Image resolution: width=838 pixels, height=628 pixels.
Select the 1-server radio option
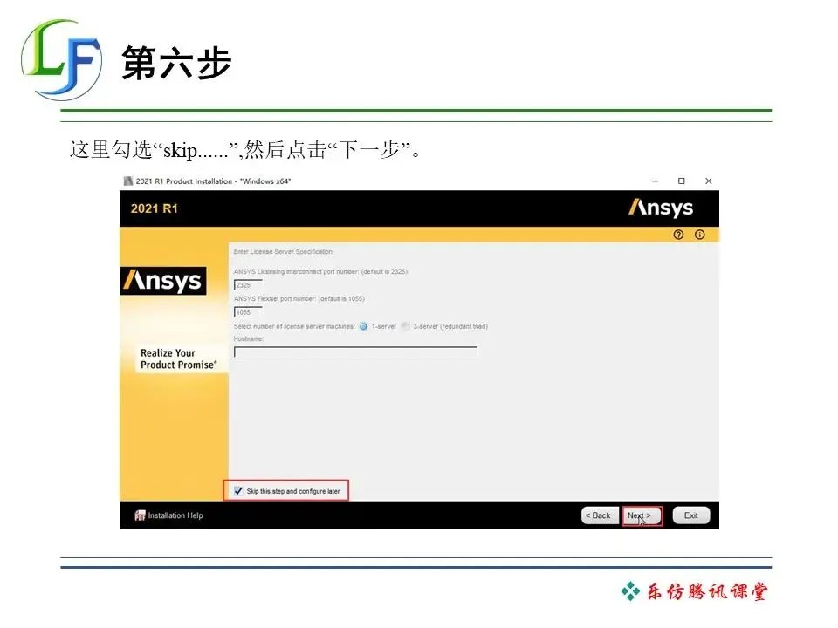[x=363, y=326]
